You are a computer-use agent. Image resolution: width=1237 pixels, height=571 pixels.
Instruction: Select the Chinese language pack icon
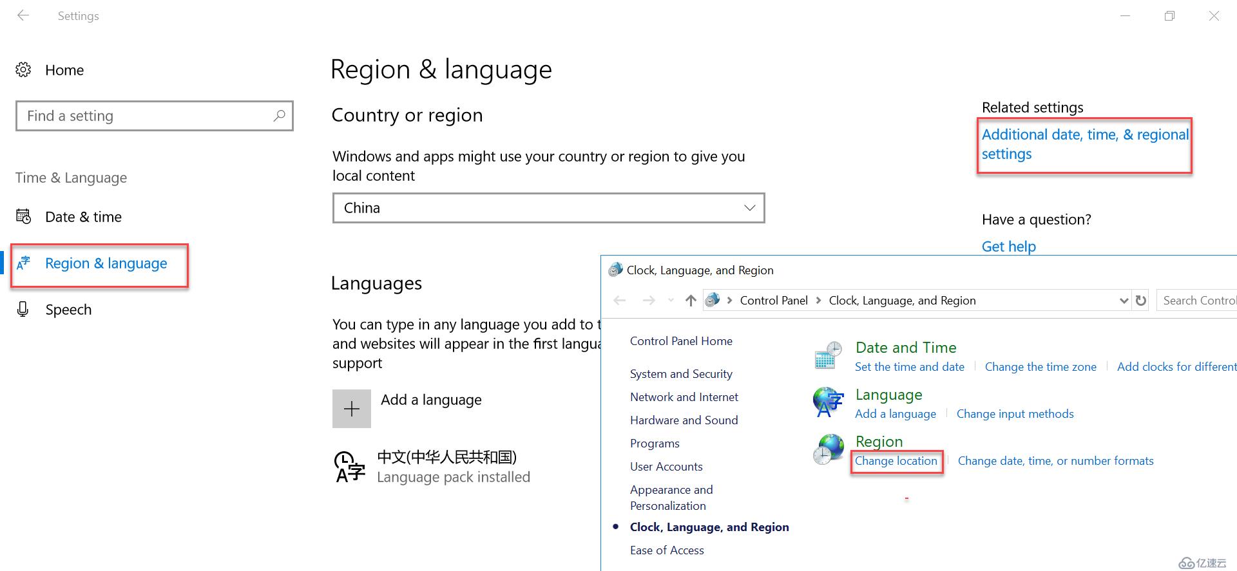pos(350,467)
